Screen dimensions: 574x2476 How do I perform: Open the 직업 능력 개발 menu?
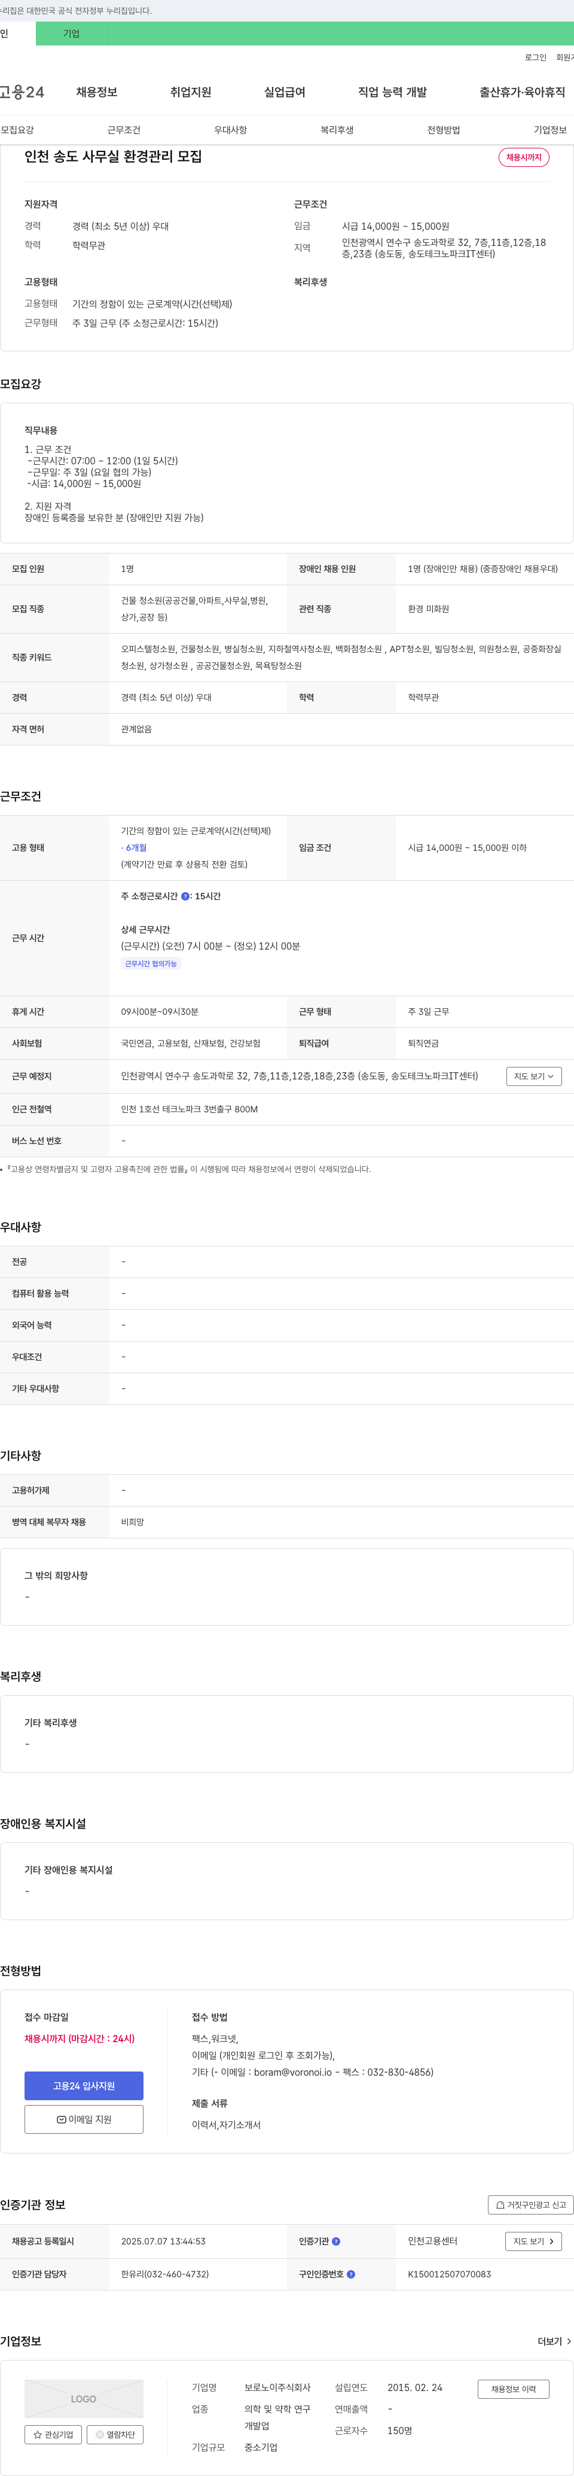[x=393, y=92]
